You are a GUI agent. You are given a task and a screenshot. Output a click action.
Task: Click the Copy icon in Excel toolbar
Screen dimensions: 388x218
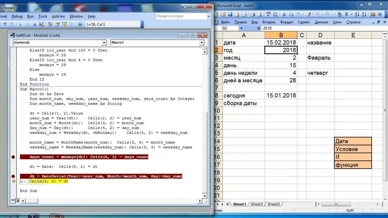click(291, 14)
